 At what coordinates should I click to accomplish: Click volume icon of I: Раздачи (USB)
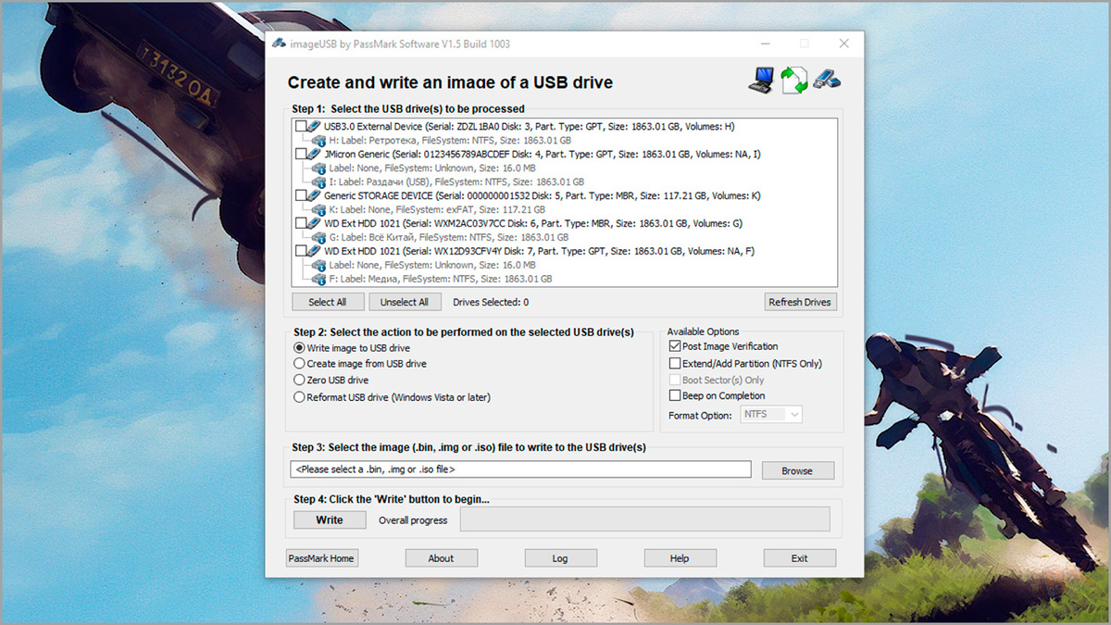[319, 181]
